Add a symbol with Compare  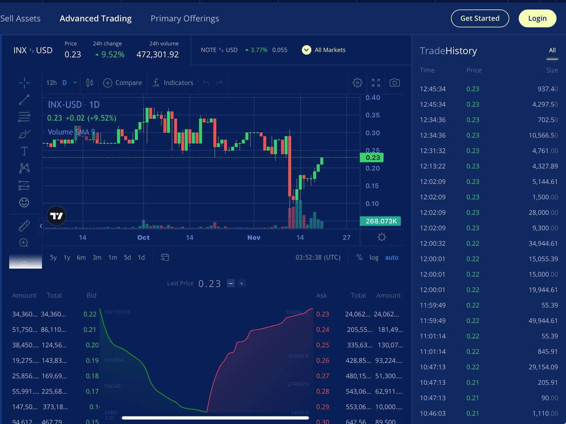click(123, 83)
